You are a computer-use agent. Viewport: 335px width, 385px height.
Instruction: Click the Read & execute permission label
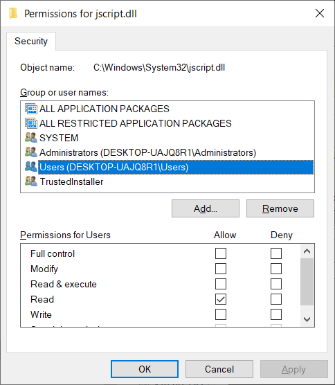[64, 284]
